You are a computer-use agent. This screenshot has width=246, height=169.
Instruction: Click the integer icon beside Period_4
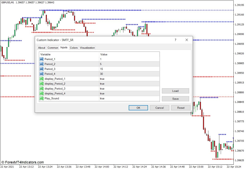[41, 74]
